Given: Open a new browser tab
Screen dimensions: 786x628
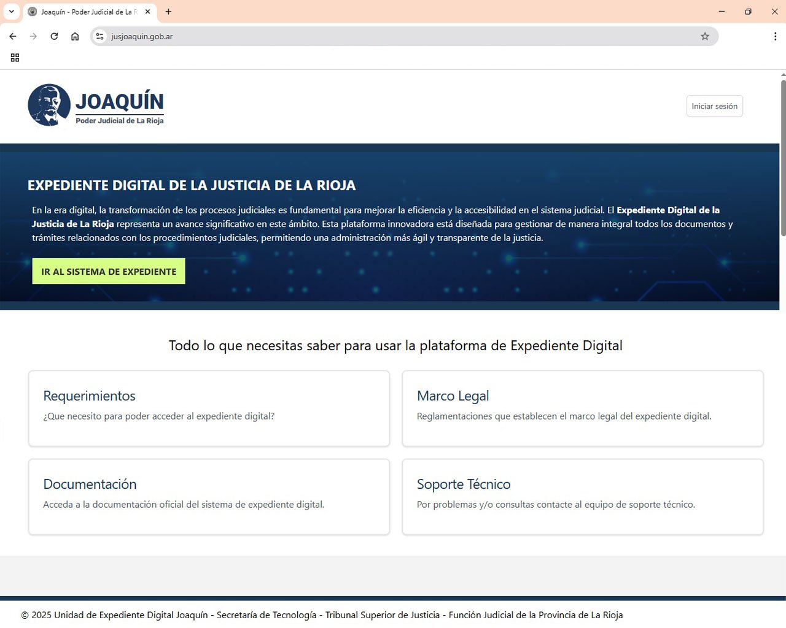Looking at the screenshot, I should (x=168, y=12).
